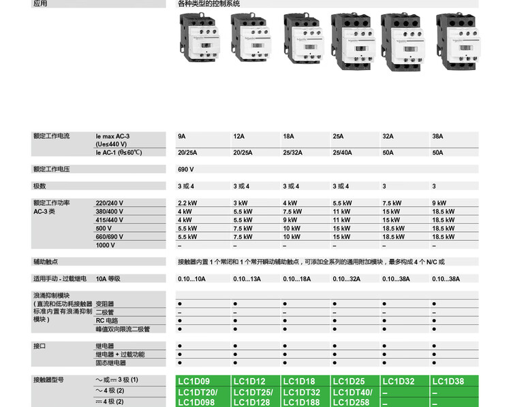Click the LC1D098 model text
Screen dimensions: 511x407
click(x=196, y=402)
